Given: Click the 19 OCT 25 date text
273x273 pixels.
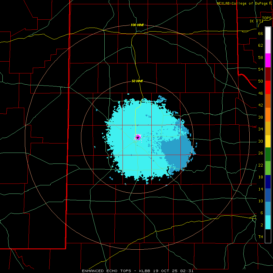Looking at the screenshot, I should click(x=165, y=271).
